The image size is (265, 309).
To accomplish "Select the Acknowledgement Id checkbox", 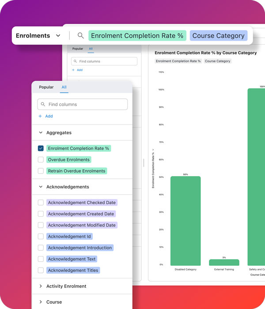I will [41, 237].
